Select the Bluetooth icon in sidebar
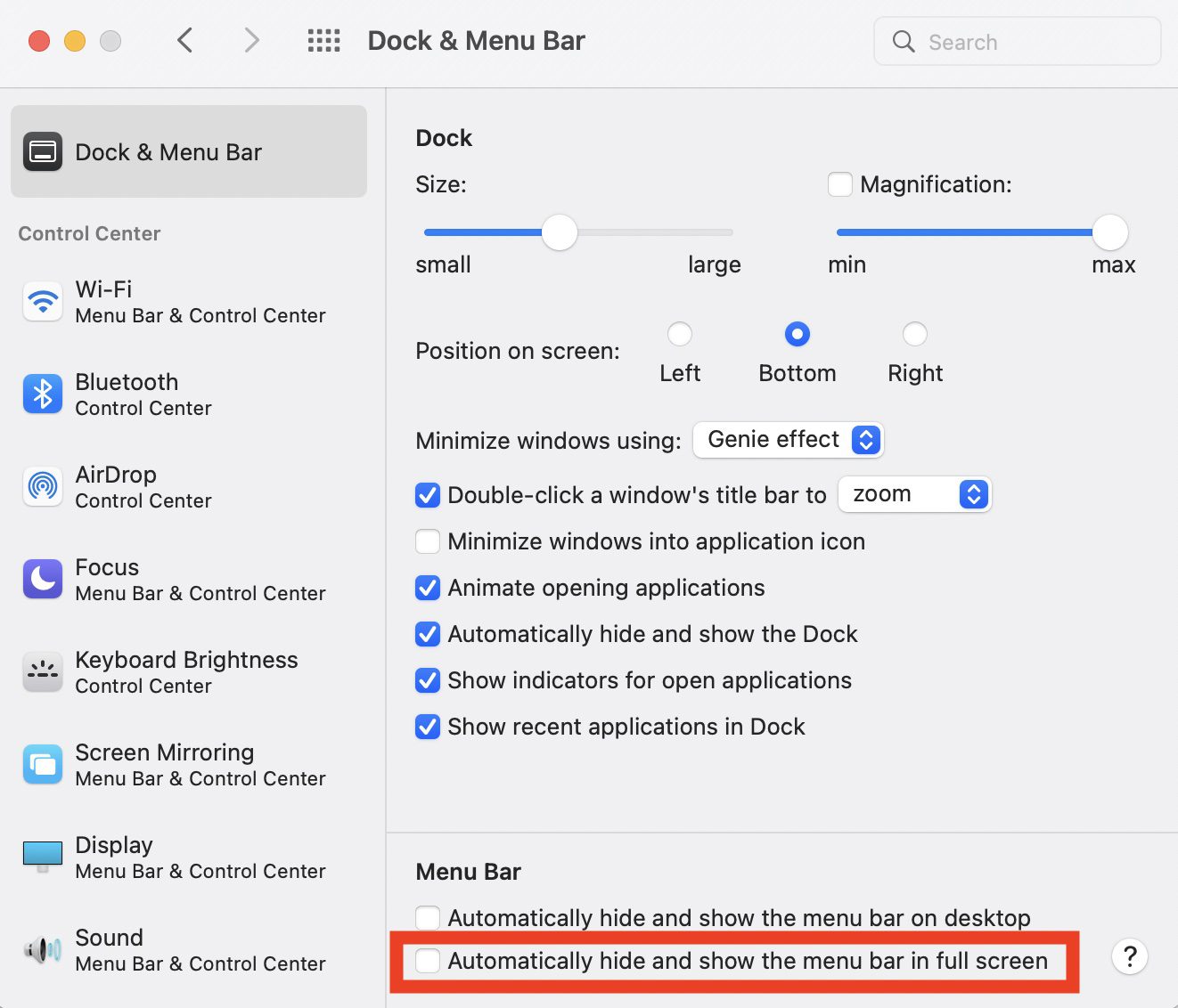This screenshot has width=1178, height=1008. (x=43, y=394)
